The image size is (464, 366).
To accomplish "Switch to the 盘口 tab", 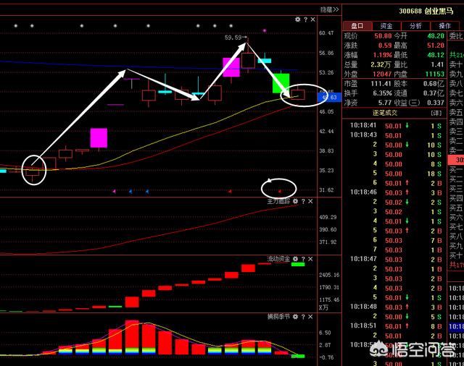I will point(357,25).
